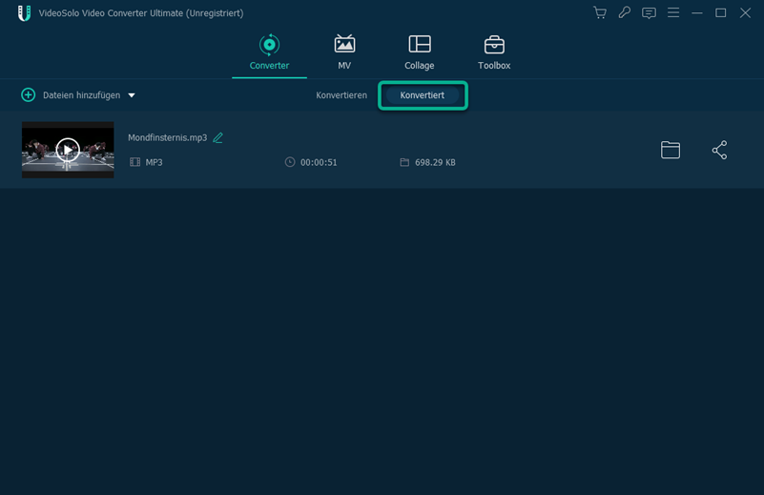
Task: Click the key registration icon
Action: 624,12
